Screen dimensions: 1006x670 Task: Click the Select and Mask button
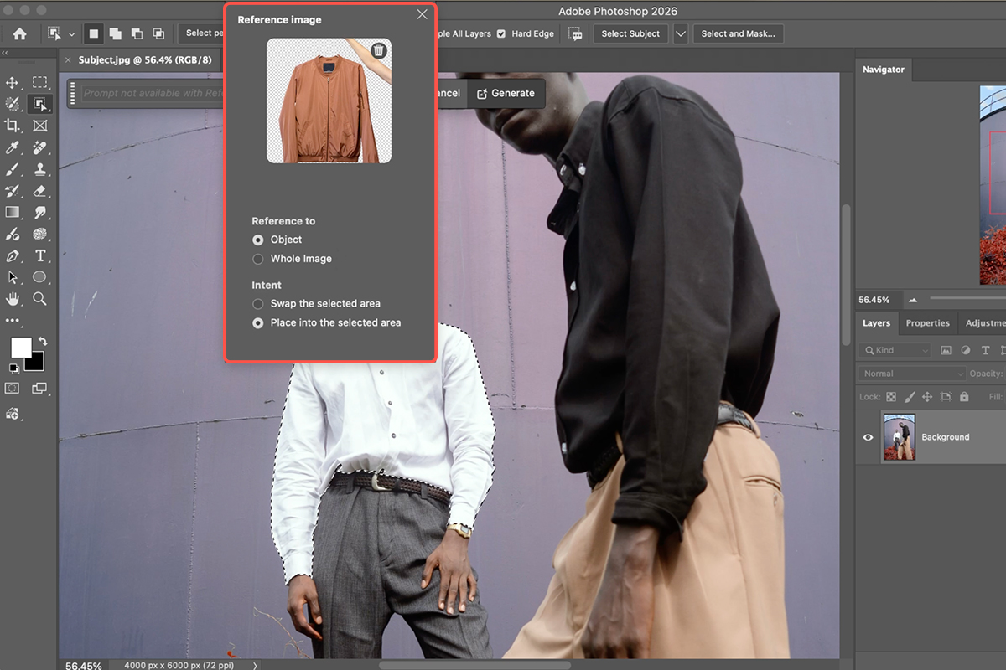pyautogui.click(x=738, y=33)
